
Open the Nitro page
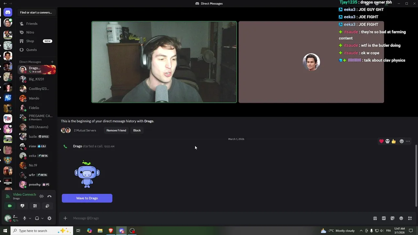point(37,32)
